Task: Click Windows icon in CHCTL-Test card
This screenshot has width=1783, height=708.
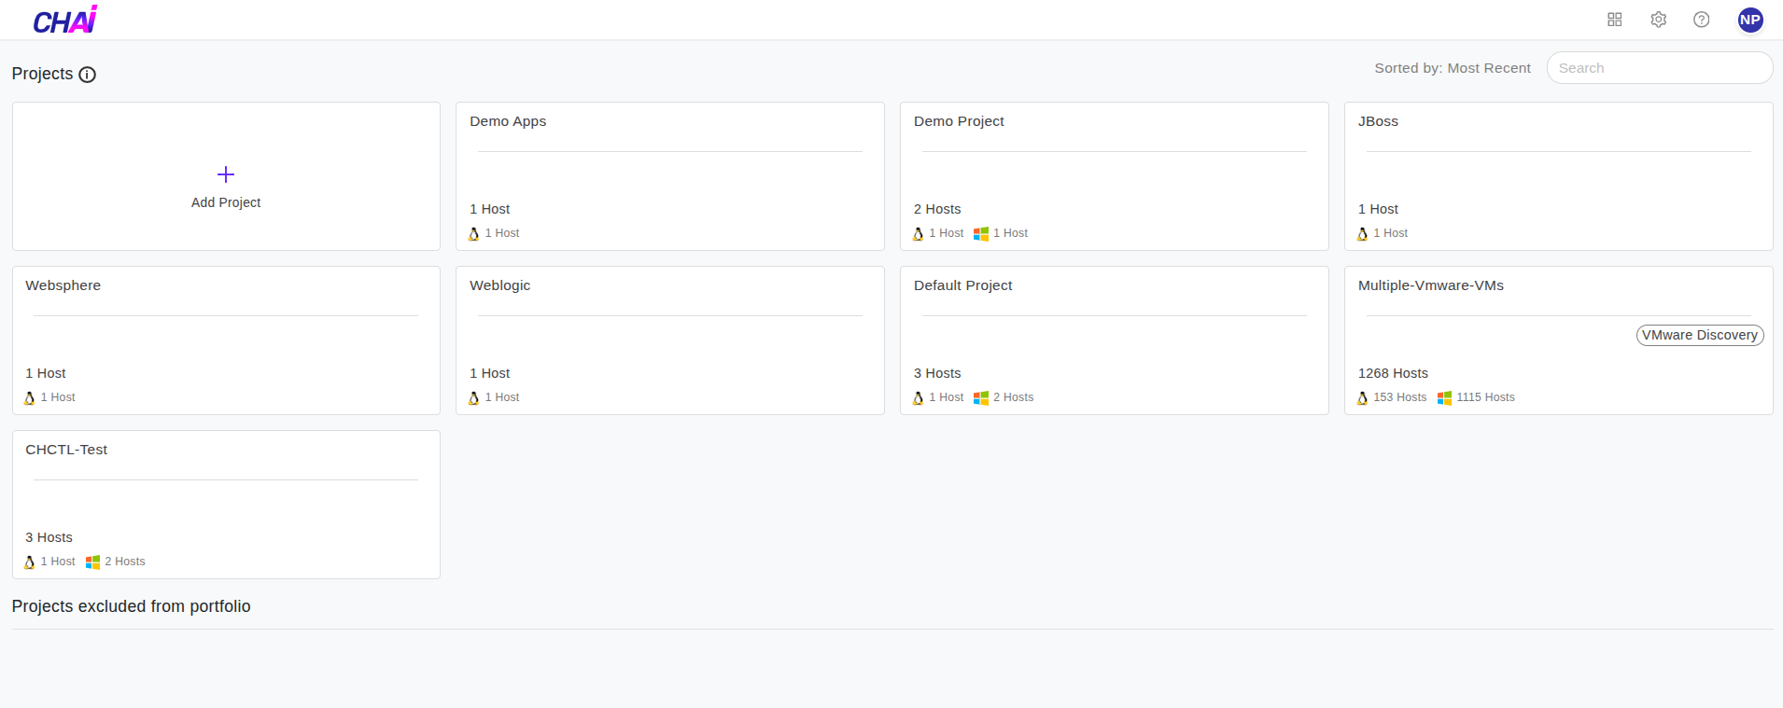Action: [92, 562]
